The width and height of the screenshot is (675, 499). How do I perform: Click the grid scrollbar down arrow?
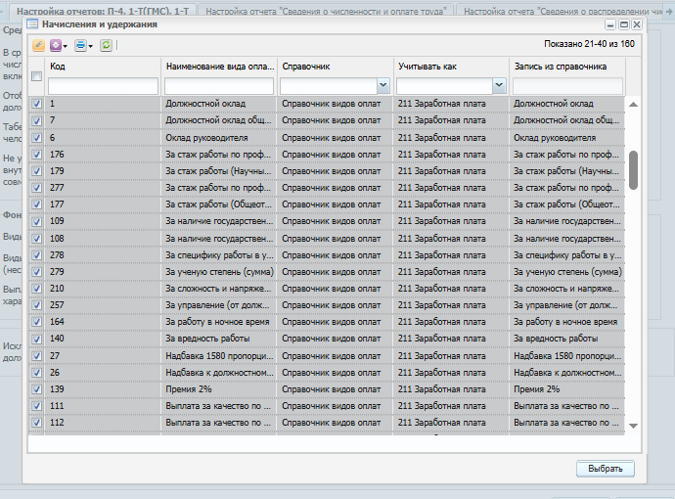(633, 426)
